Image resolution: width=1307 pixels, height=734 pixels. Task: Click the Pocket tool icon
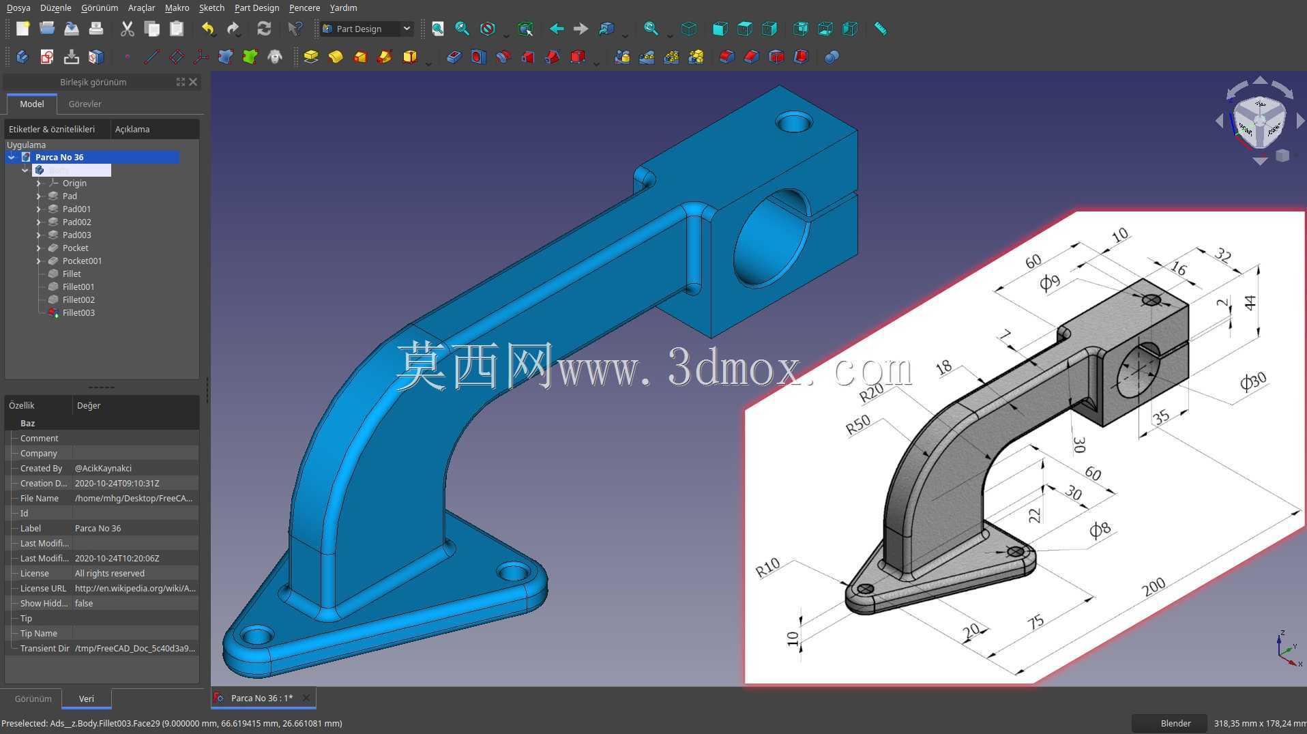coord(454,57)
